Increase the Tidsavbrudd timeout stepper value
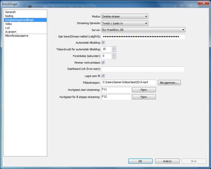The image size is (211, 169). click(x=114, y=48)
